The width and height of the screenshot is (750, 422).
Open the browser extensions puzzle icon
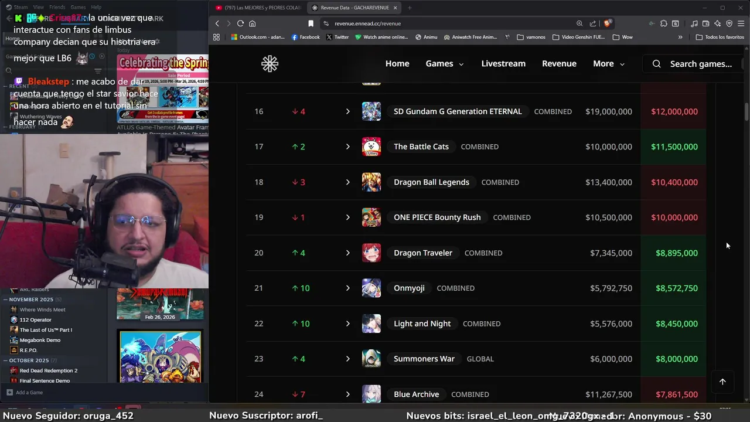coord(663,23)
